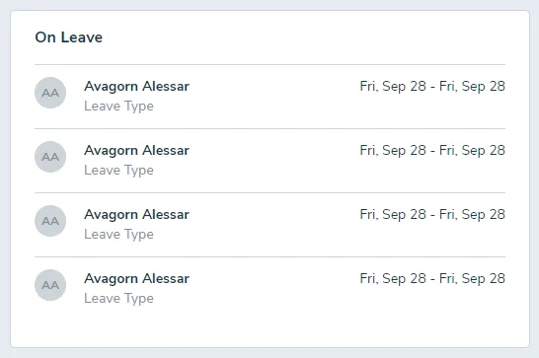
Task: Click blank card area below the last entry
Action: [269, 326]
